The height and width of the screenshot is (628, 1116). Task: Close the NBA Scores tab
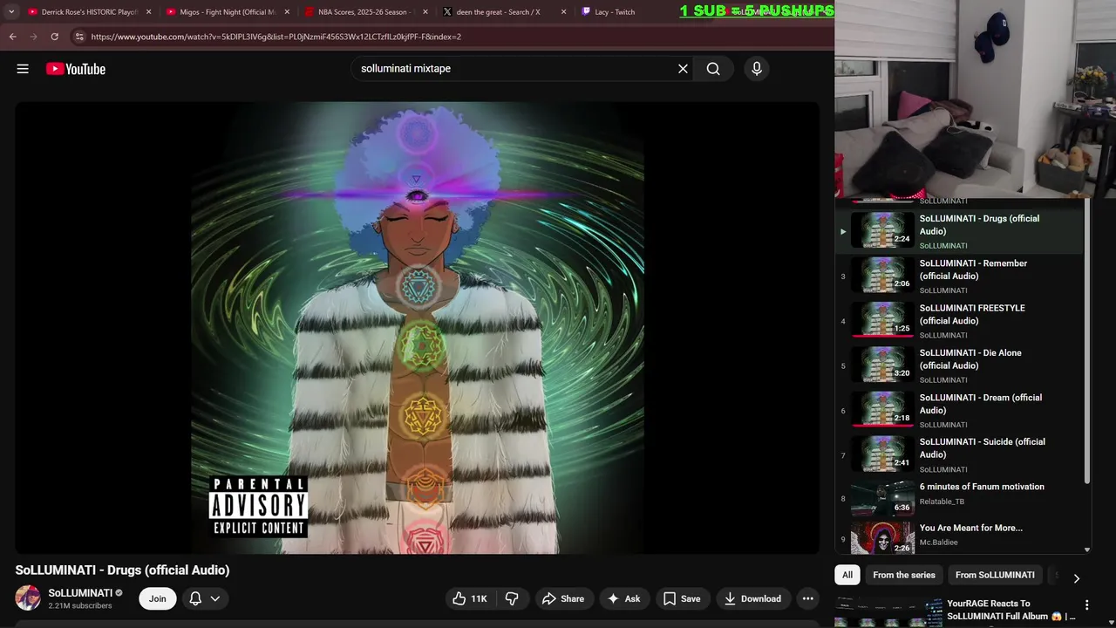(425, 12)
